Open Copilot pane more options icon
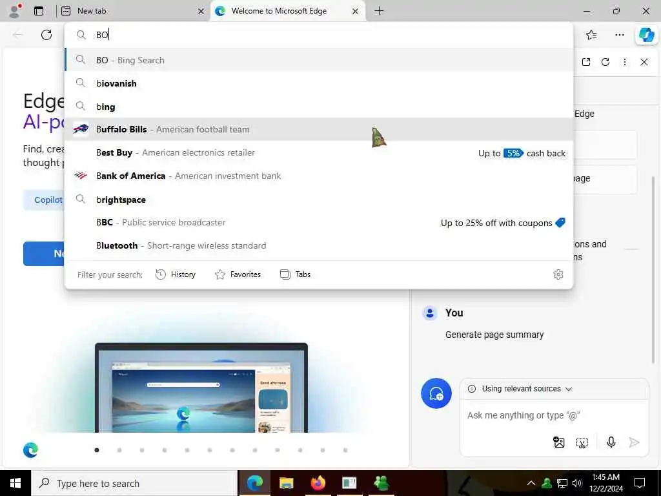Viewport: 661px width, 496px height. [x=625, y=62]
